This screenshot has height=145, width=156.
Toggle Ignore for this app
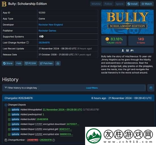(x=120, y=4)
